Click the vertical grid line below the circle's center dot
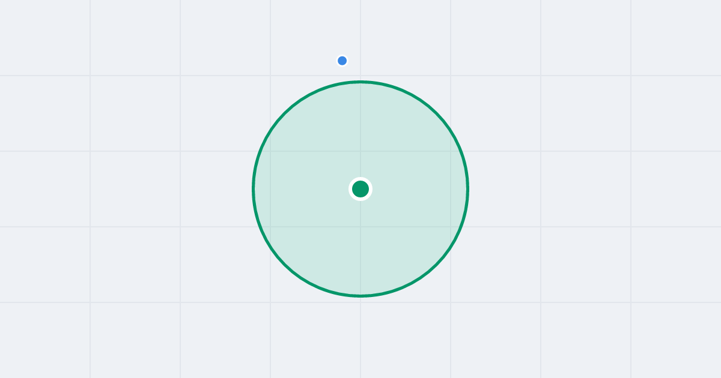The image size is (721, 378). (x=360, y=246)
